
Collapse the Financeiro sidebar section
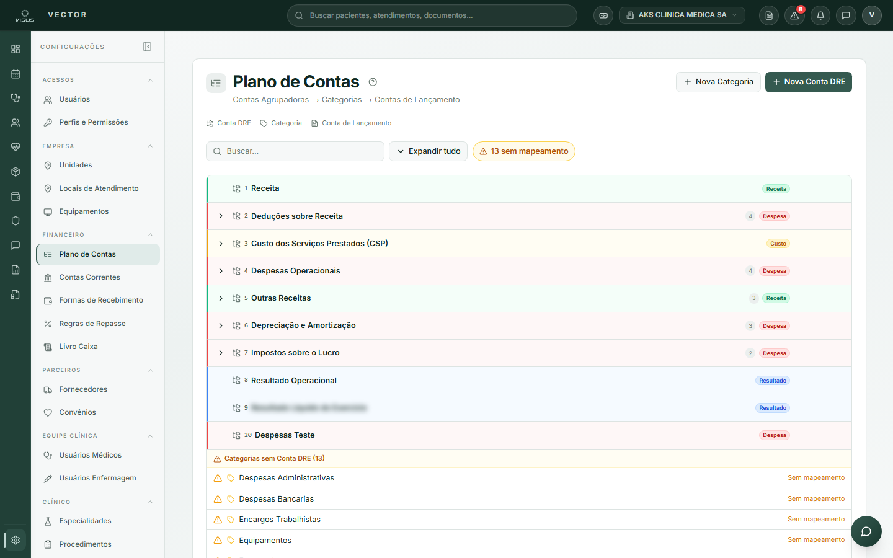[150, 235]
